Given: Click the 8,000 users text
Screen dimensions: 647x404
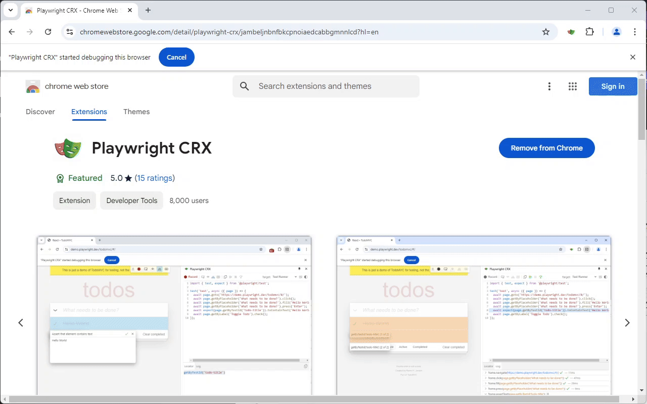Looking at the screenshot, I should coord(189,200).
